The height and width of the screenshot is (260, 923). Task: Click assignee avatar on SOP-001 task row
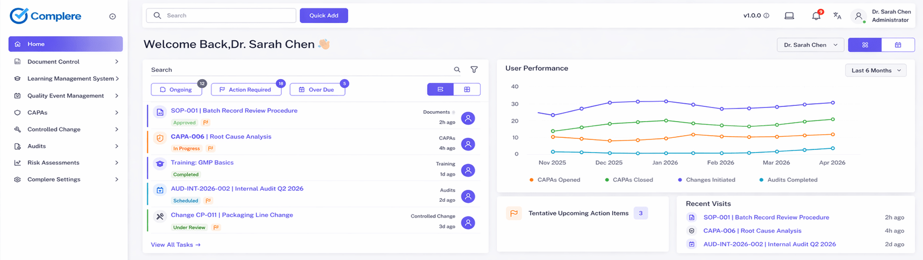(468, 118)
